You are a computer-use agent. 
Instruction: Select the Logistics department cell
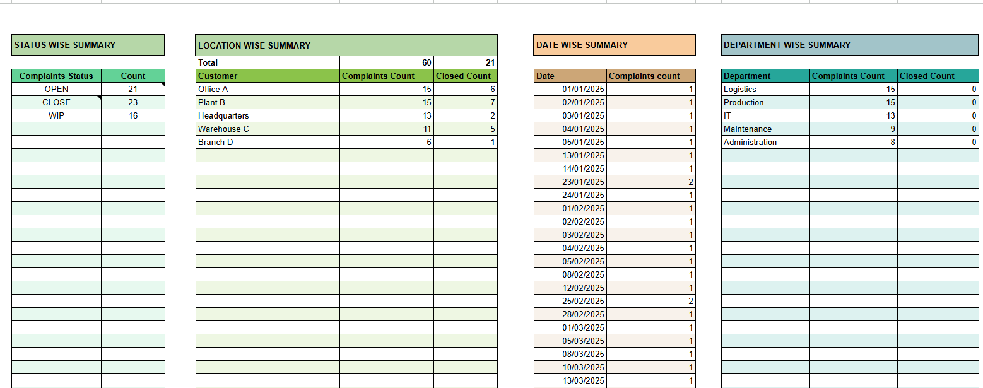pyautogui.click(x=765, y=90)
